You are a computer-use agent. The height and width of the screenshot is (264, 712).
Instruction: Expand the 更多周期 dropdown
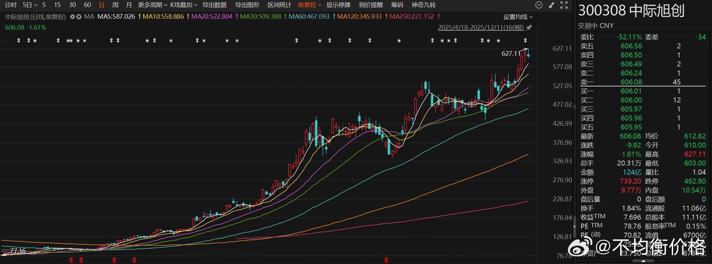(x=153, y=5)
